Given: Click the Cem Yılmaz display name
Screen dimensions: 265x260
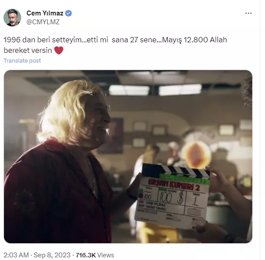Looking at the screenshot, I should click(x=45, y=13).
